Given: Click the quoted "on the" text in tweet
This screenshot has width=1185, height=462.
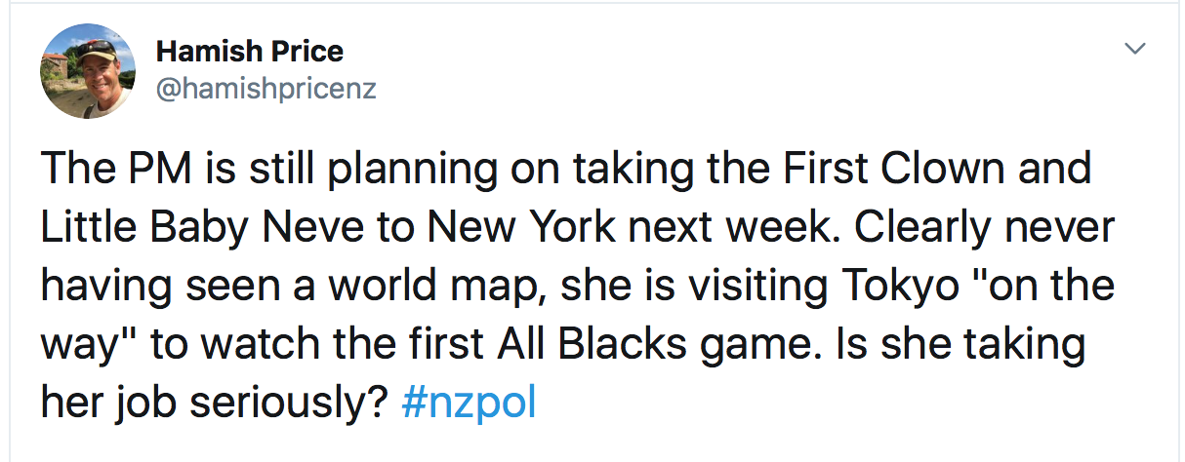Looking at the screenshot, I should tap(1037, 288).
